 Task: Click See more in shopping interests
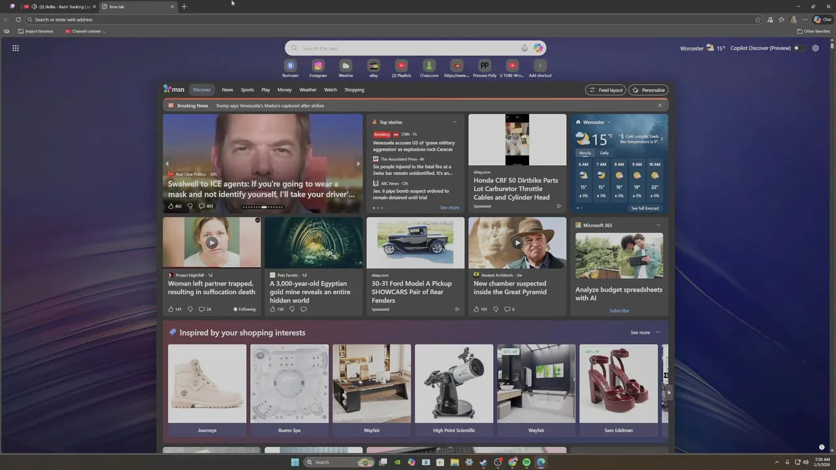pos(640,332)
